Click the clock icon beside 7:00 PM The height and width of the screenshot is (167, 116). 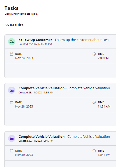point(94,54)
